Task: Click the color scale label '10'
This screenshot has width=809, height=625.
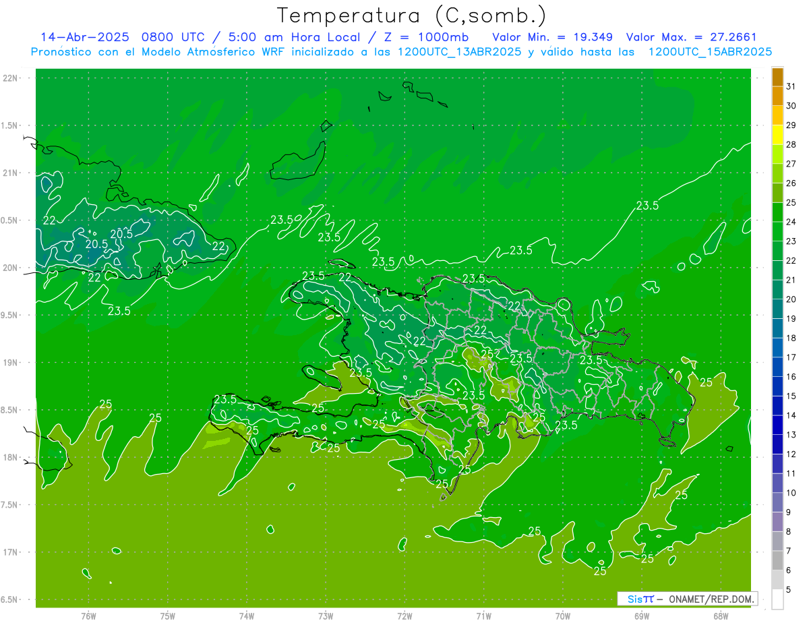Action: [791, 493]
